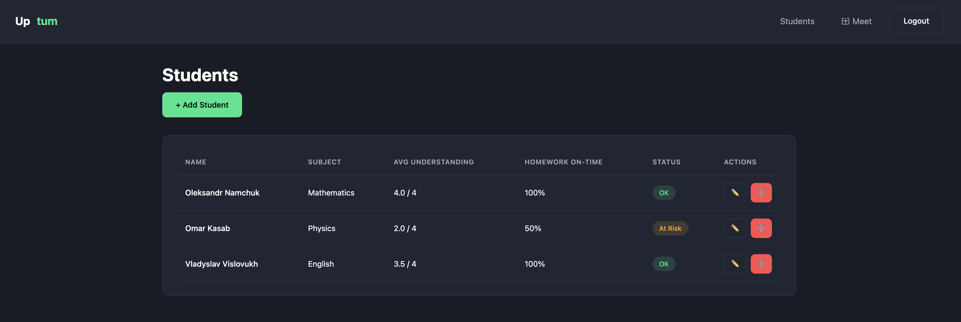Open the Students nav link

[x=797, y=21]
